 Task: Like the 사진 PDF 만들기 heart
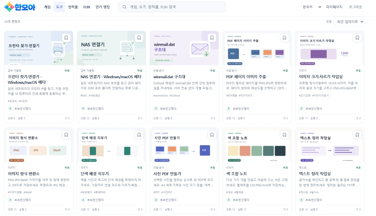pyautogui.click(x=212, y=209)
